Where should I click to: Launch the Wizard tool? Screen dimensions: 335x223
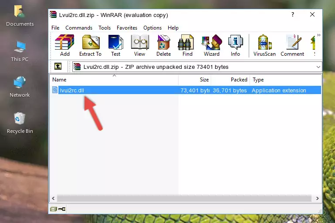point(212,45)
